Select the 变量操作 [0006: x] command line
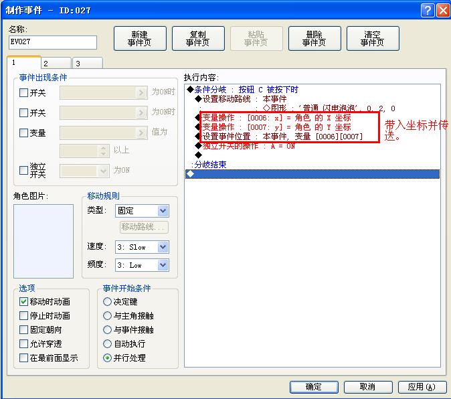Image resolution: width=451 pixels, height=399 pixels. pos(272,118)
